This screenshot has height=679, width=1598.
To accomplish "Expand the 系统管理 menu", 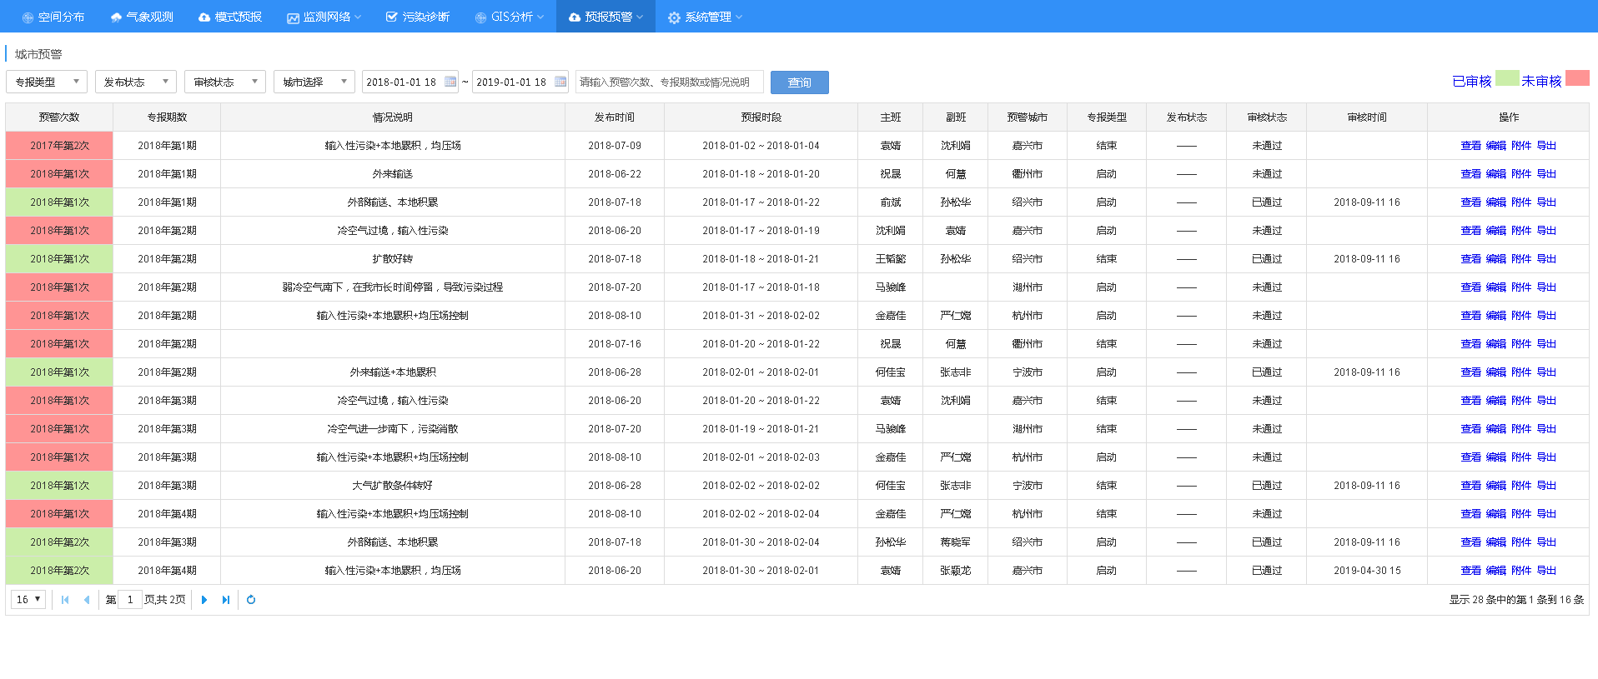I will pos(705,17).
